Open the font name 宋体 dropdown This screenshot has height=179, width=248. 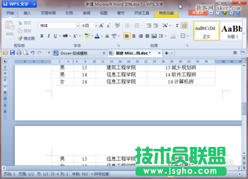click(x=77, y=26)
